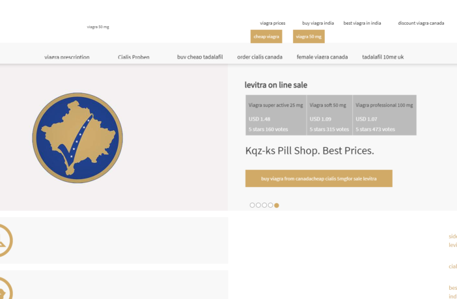
Task: Click 'Viagra professional 100 mg' table cell
Action: (385, 115)
